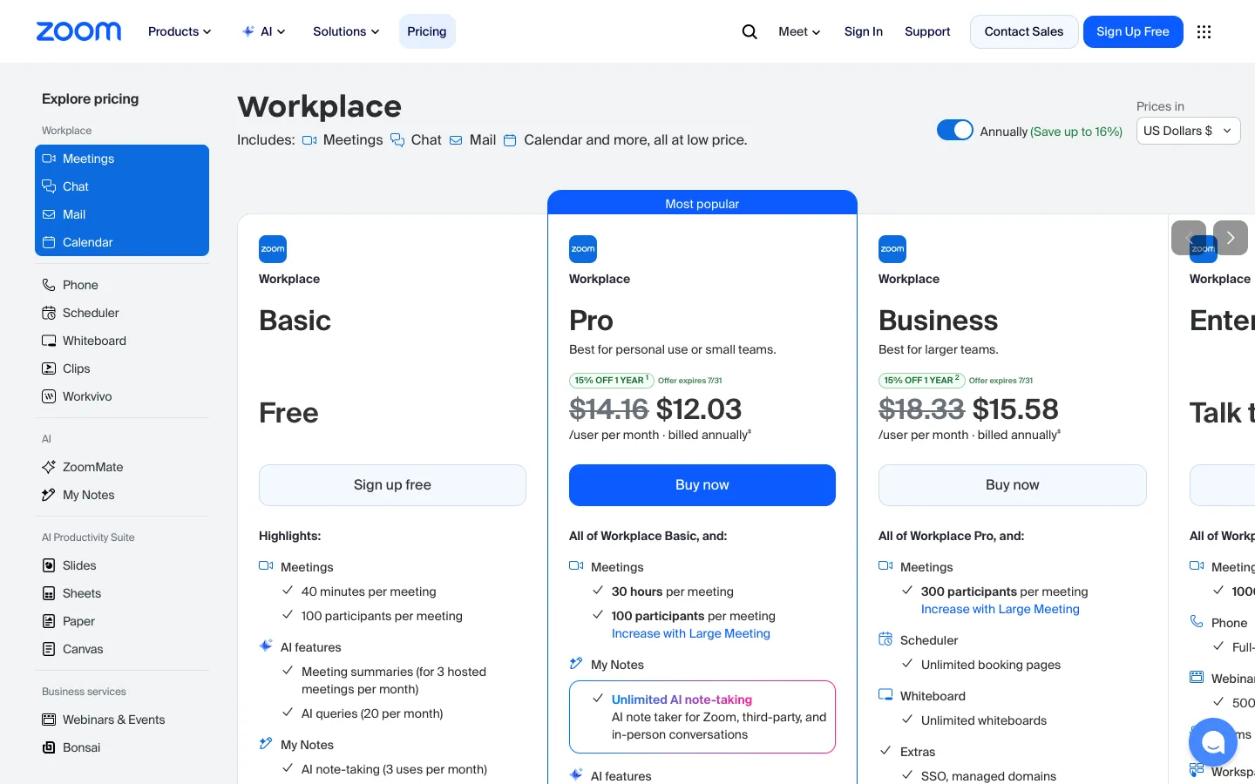Viewport: 1255px width, 784px height.
Task: Click the $12.03 Pro price
Action: point(699,409)
